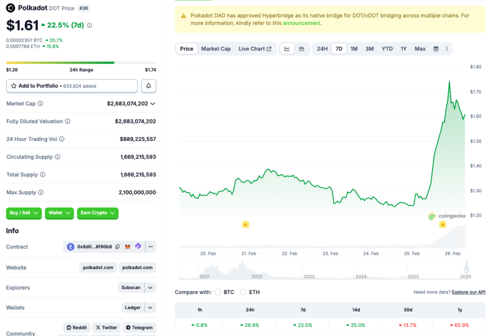489x336 pixels.
Task: Expand the Market Cap dropdown
Action: click(x=152, y=104)
